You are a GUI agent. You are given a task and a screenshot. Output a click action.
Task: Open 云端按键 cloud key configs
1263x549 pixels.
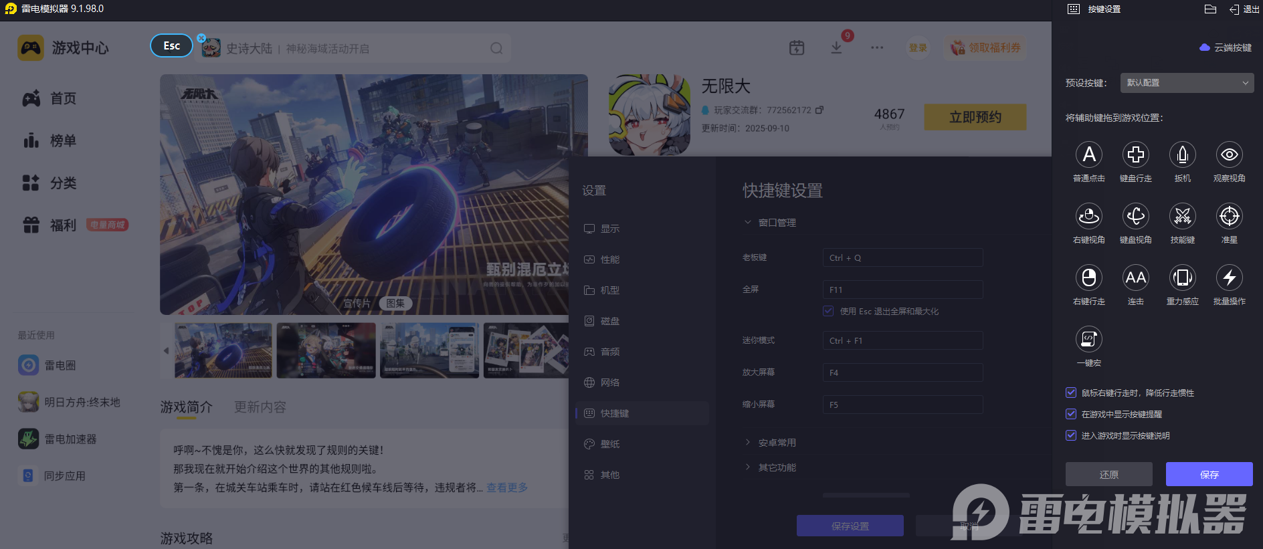click(x=1226, y=47)
